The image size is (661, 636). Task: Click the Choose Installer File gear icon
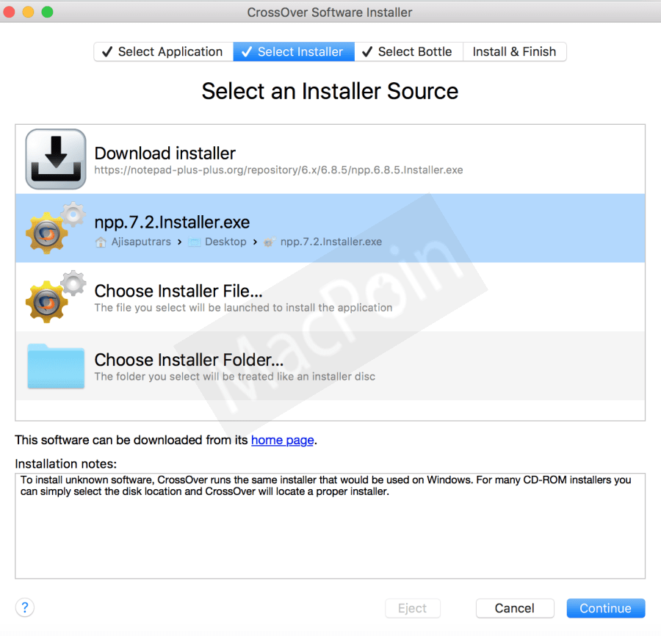point(55,297)
